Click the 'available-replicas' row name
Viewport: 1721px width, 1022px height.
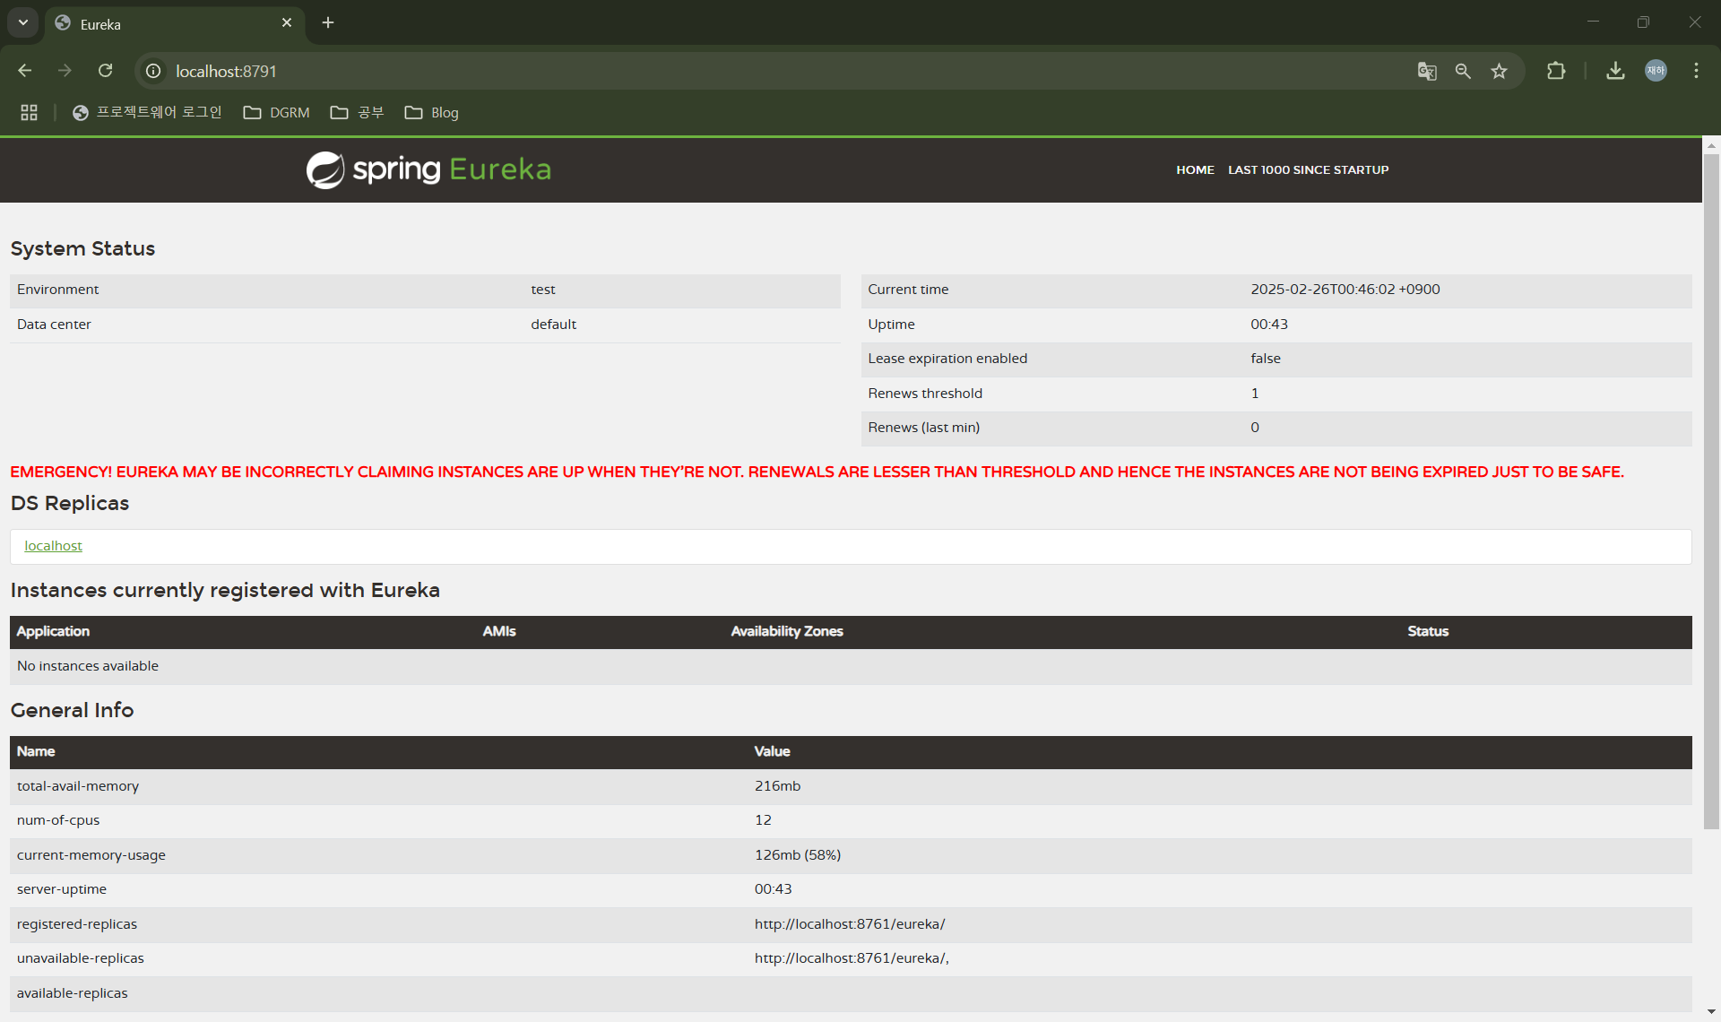pyautogui.click(x=73, y=993)
